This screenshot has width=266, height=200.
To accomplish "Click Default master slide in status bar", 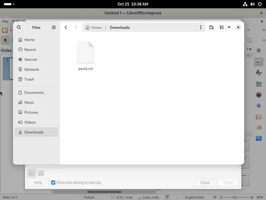I will 89,197.
